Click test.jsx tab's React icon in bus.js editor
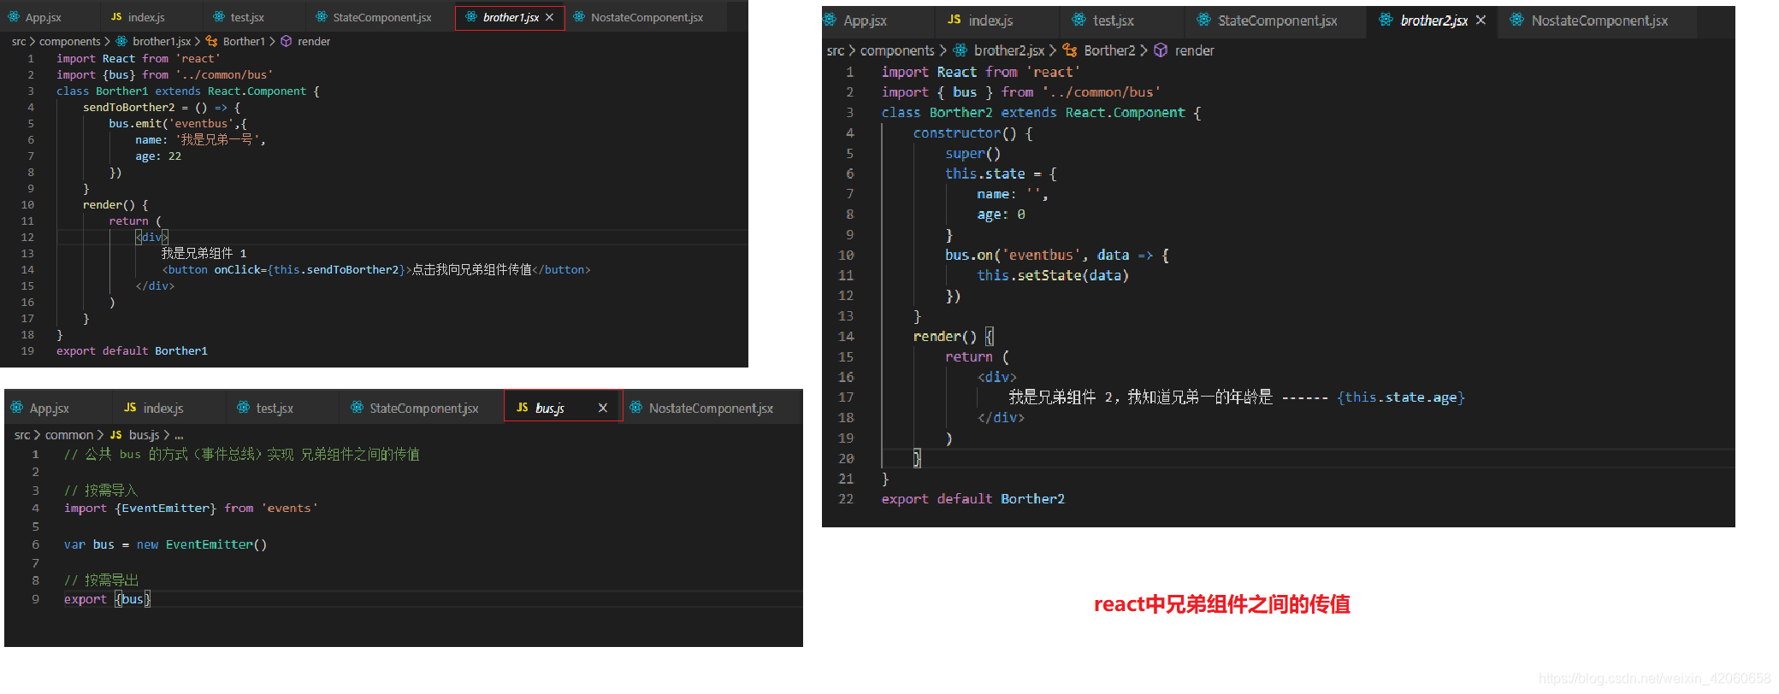Viewport: 1779px width, 694px height. pos(244,408)
